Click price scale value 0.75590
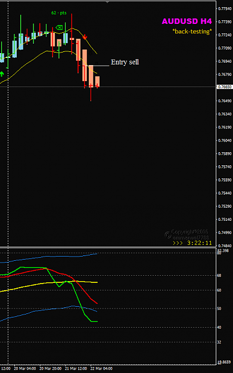The width and height of the screenshot is (233, 373). pos(225,180)
